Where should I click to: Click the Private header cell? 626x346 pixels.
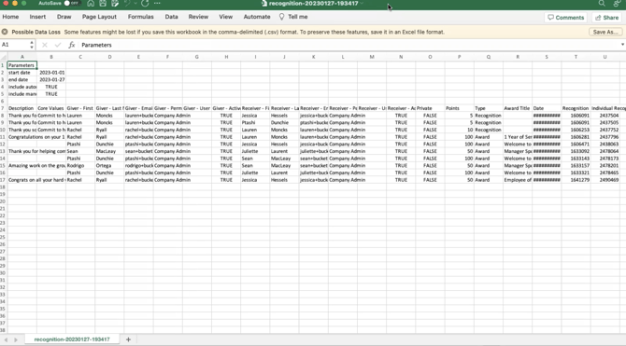(x=430, y=108)
